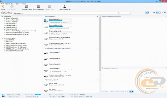The width and height of the screenshot is (167, 98).
Task: Select Локальный диск (E:) drive icon in list
Action: [46, 33]
